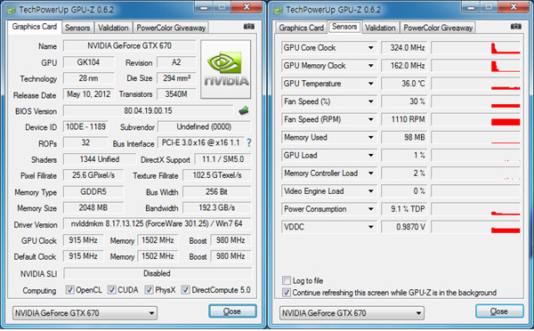The width and height of the screenshot is (534, 331).
Task: Toggle the OpenCL checkbox
Action: click(x=69, y=290)
